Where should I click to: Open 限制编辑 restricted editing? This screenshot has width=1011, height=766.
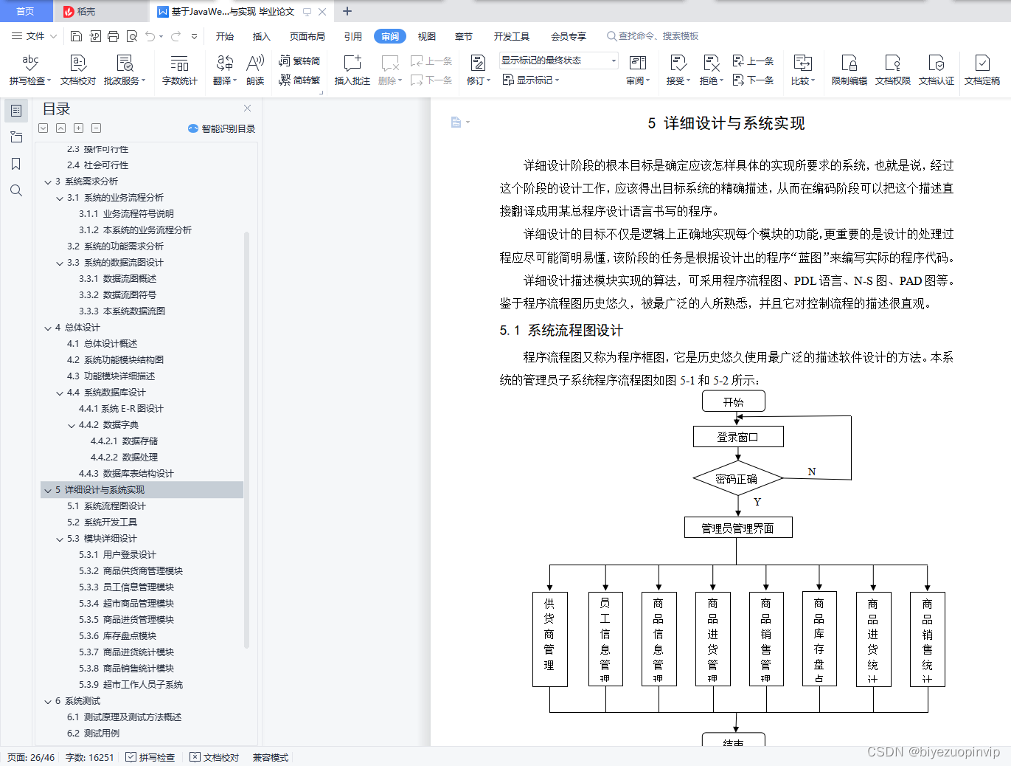(850, 70)
